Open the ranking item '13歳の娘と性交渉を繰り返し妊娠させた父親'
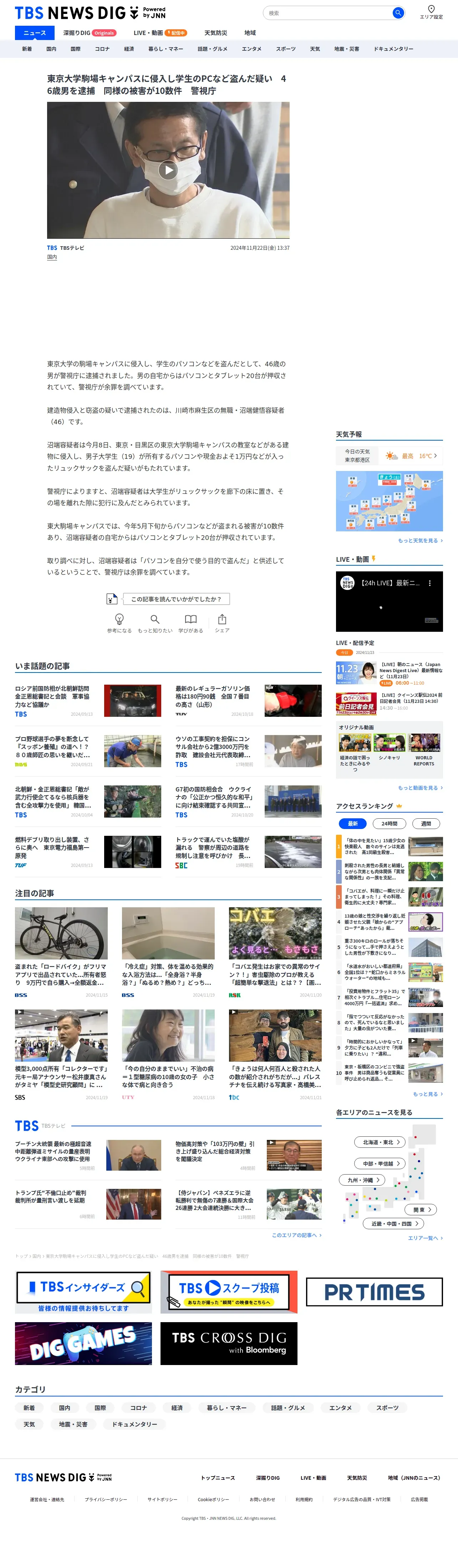This screenshot has width=458, height=1568. [375, 922]
